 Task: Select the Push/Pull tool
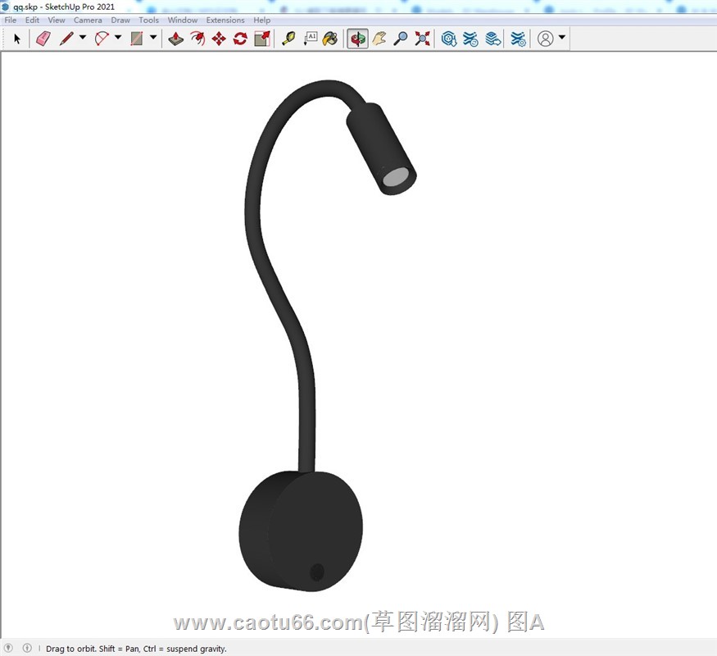tap(175, 39)
